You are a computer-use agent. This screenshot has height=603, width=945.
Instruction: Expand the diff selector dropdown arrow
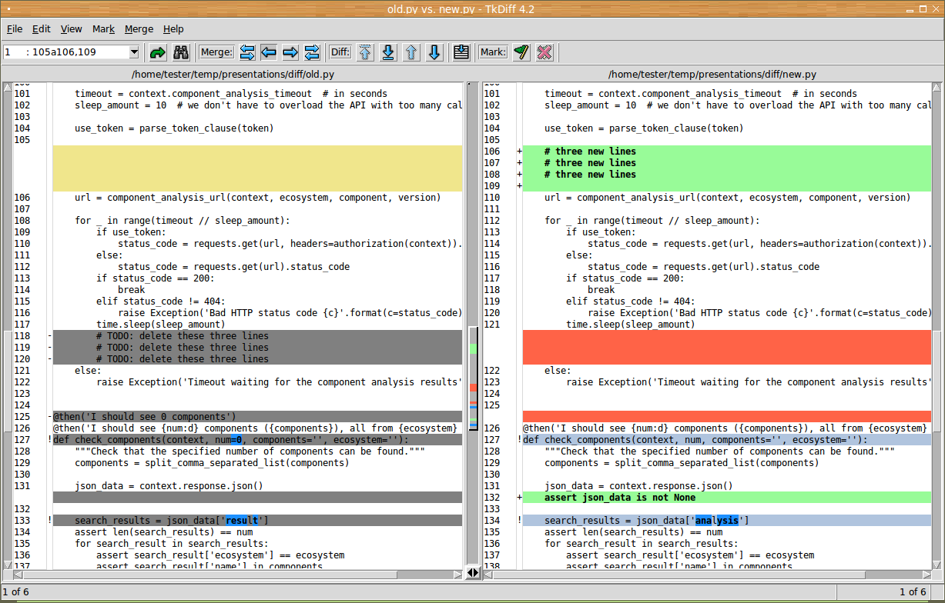click(134, 52)
